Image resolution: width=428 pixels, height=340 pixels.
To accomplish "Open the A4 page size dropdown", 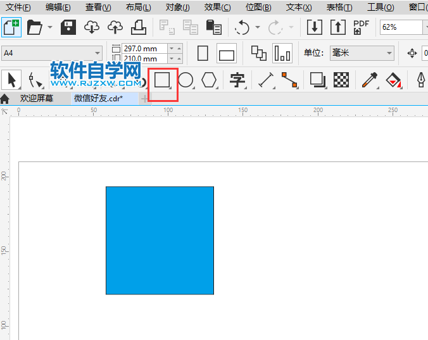I will [x=52, y=53].
